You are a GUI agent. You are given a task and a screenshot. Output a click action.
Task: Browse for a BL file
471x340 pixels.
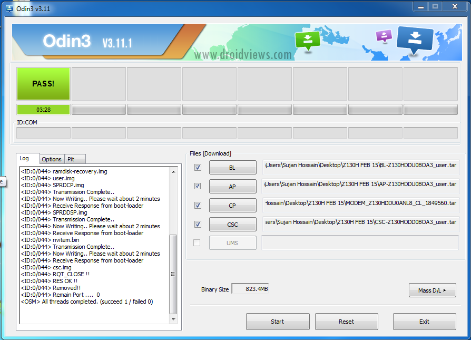pos(232,168)
